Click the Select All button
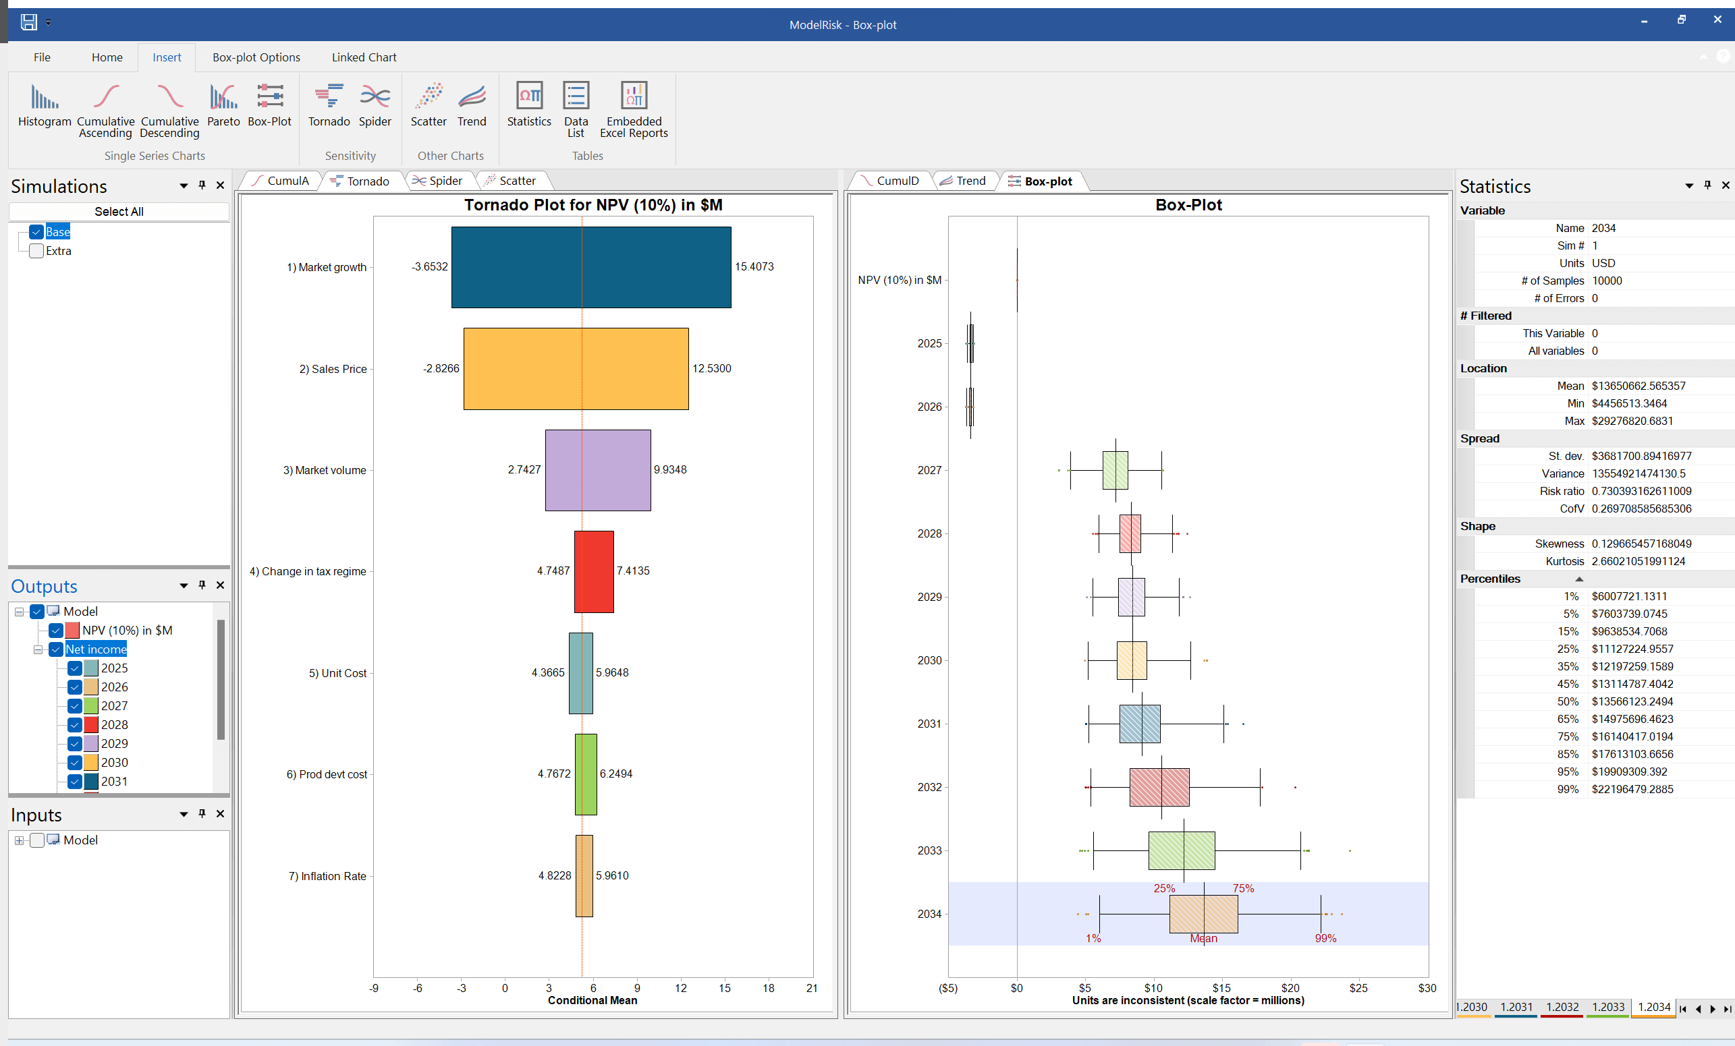This screenshot has height=1046, width=1735. 118,210
